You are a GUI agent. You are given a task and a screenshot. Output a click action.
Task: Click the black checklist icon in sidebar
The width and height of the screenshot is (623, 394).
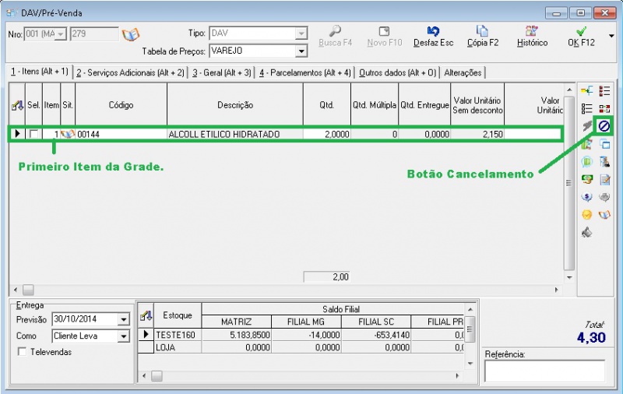pos(587,108)
